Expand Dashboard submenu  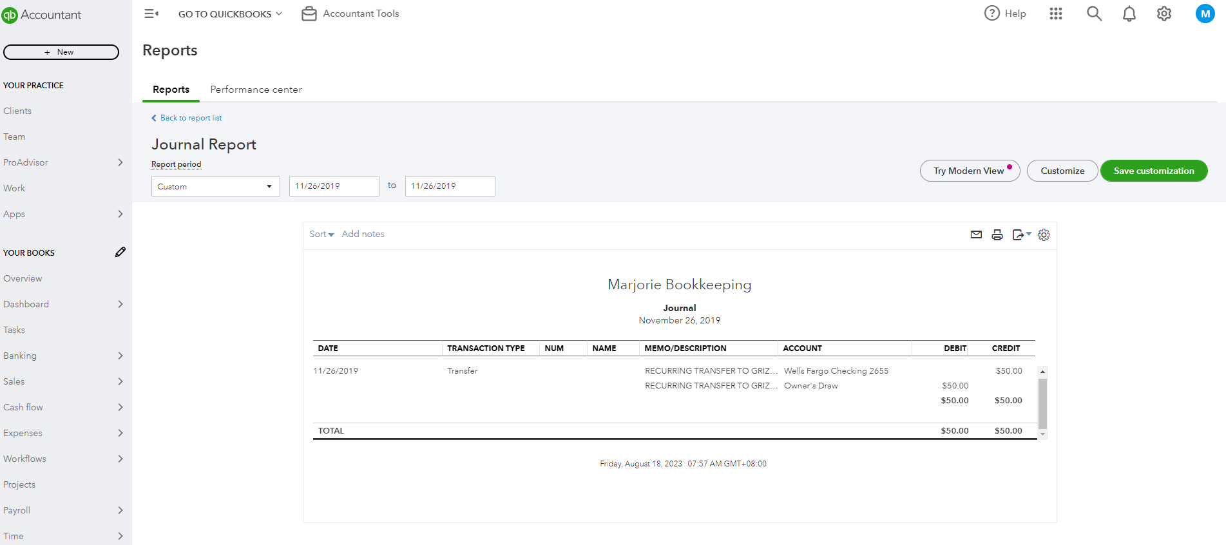(120, 304)
